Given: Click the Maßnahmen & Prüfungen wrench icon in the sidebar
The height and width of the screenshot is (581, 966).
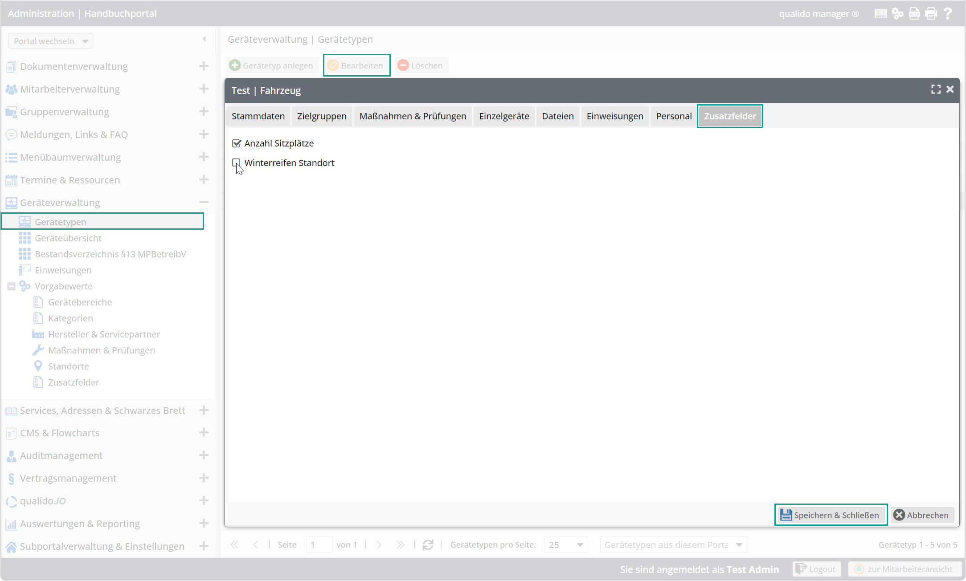Looking at the screenshot, I should point(38,350).
